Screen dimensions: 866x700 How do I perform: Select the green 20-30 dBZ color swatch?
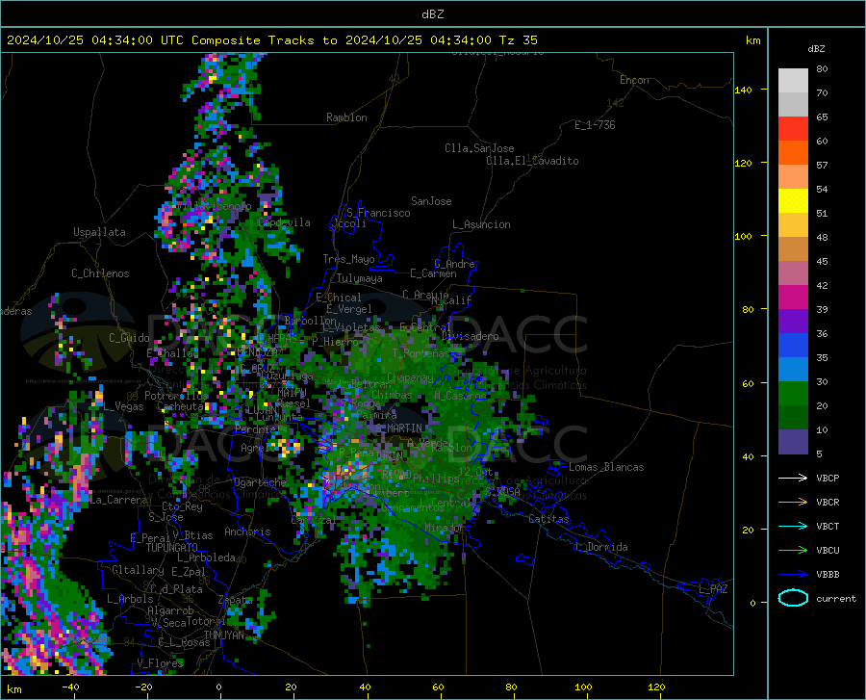[x=793, y=394]
